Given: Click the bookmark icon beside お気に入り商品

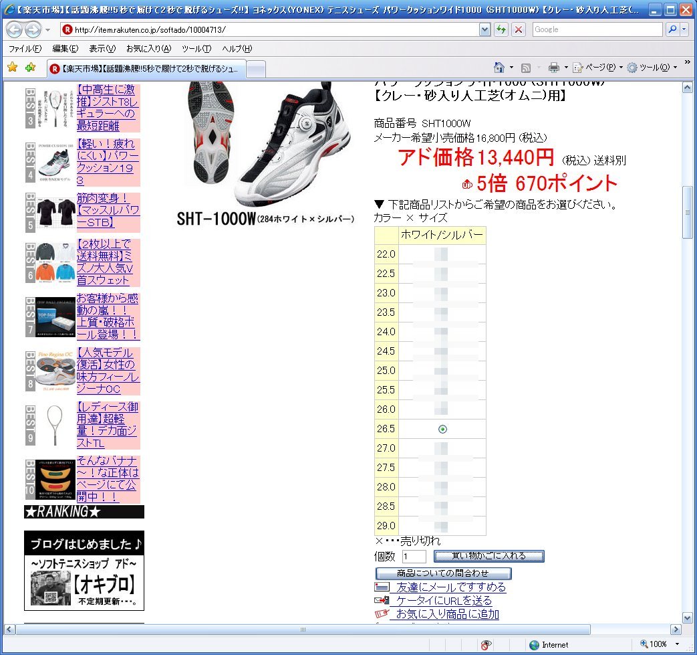Looking at the screenshot, I should point(382,614).
